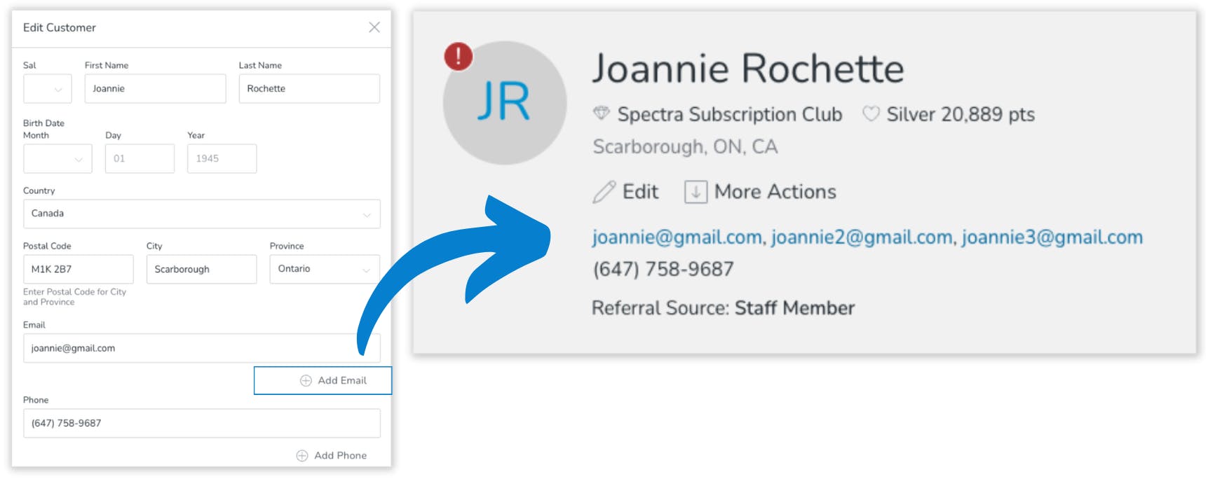Open the joannie2@gmail.com email link
Viewport: 1208px width, 479px height.
[862, 237]
